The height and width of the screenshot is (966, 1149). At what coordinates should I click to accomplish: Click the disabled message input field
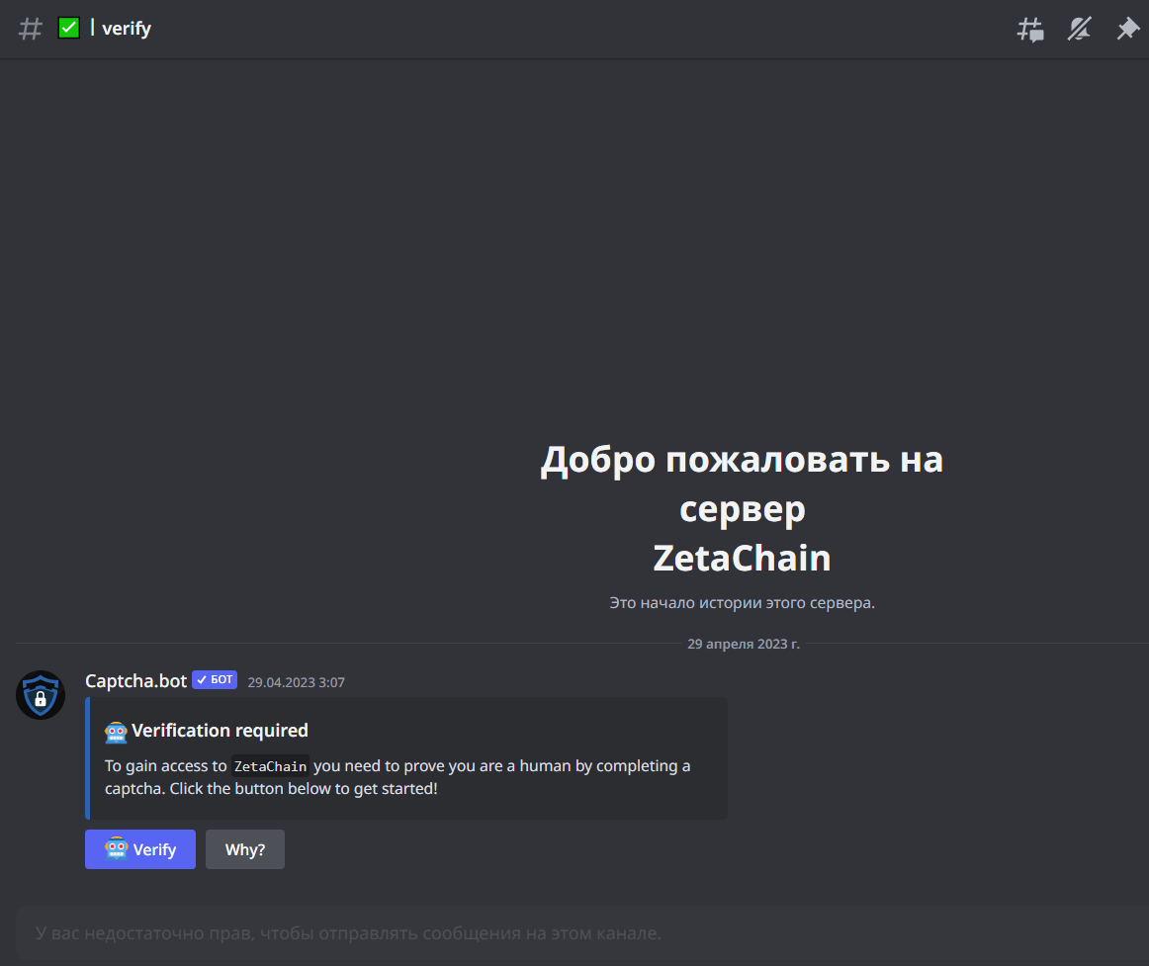pos(581,933)
